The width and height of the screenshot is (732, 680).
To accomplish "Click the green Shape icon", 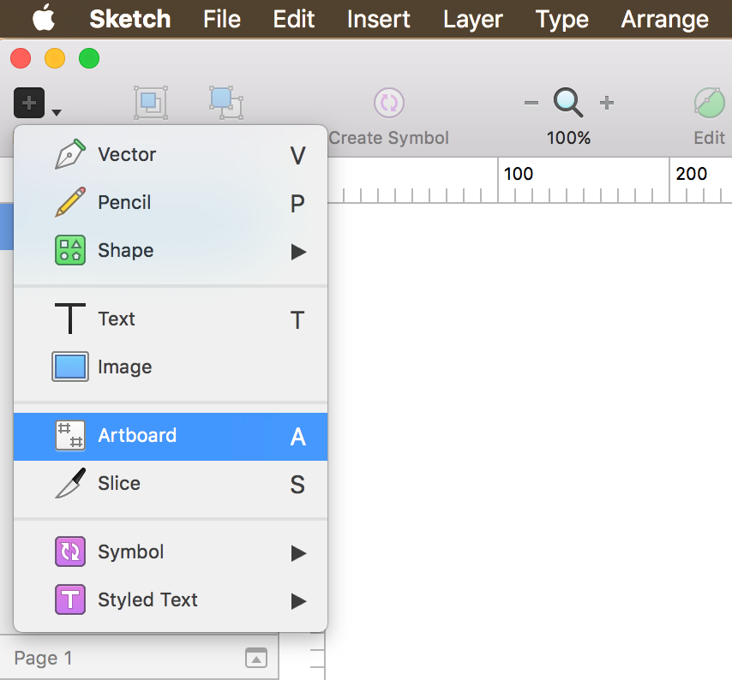I will coord(70,250).
